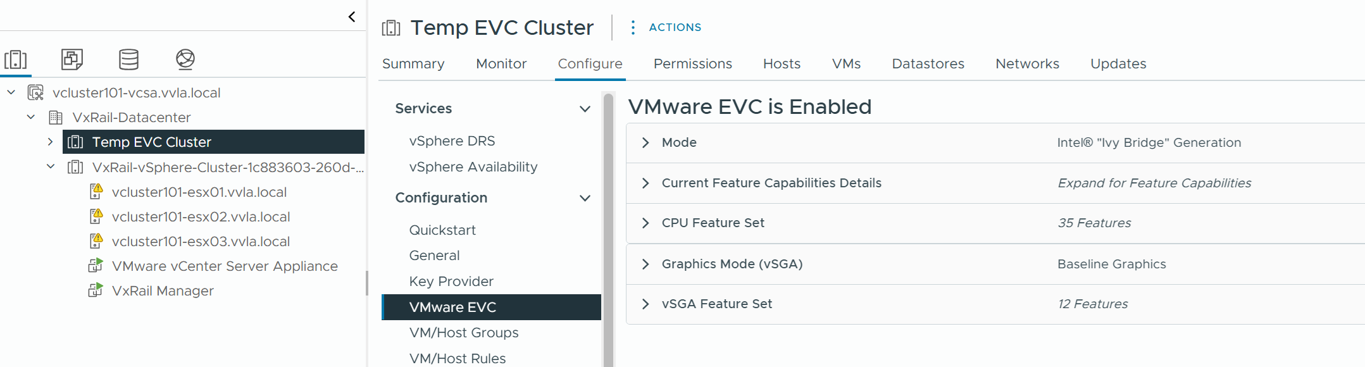Click the vertical ellipsis next to Actions
This screenshot has width=1365, height=367.
click(633, 27)
